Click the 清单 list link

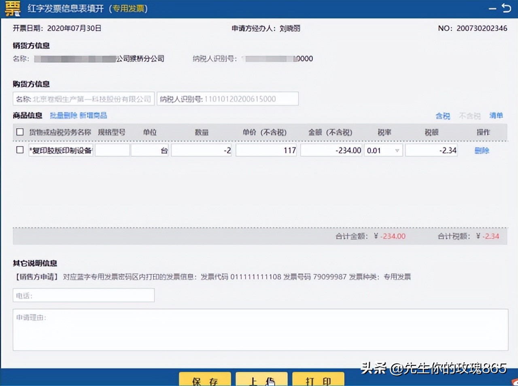pyautogui.click(x=496, y=116)
